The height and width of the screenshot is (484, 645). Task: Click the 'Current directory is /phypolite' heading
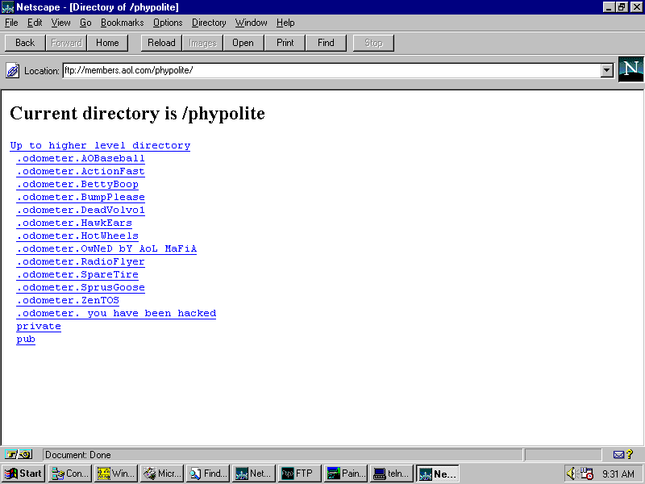[137, 114]
